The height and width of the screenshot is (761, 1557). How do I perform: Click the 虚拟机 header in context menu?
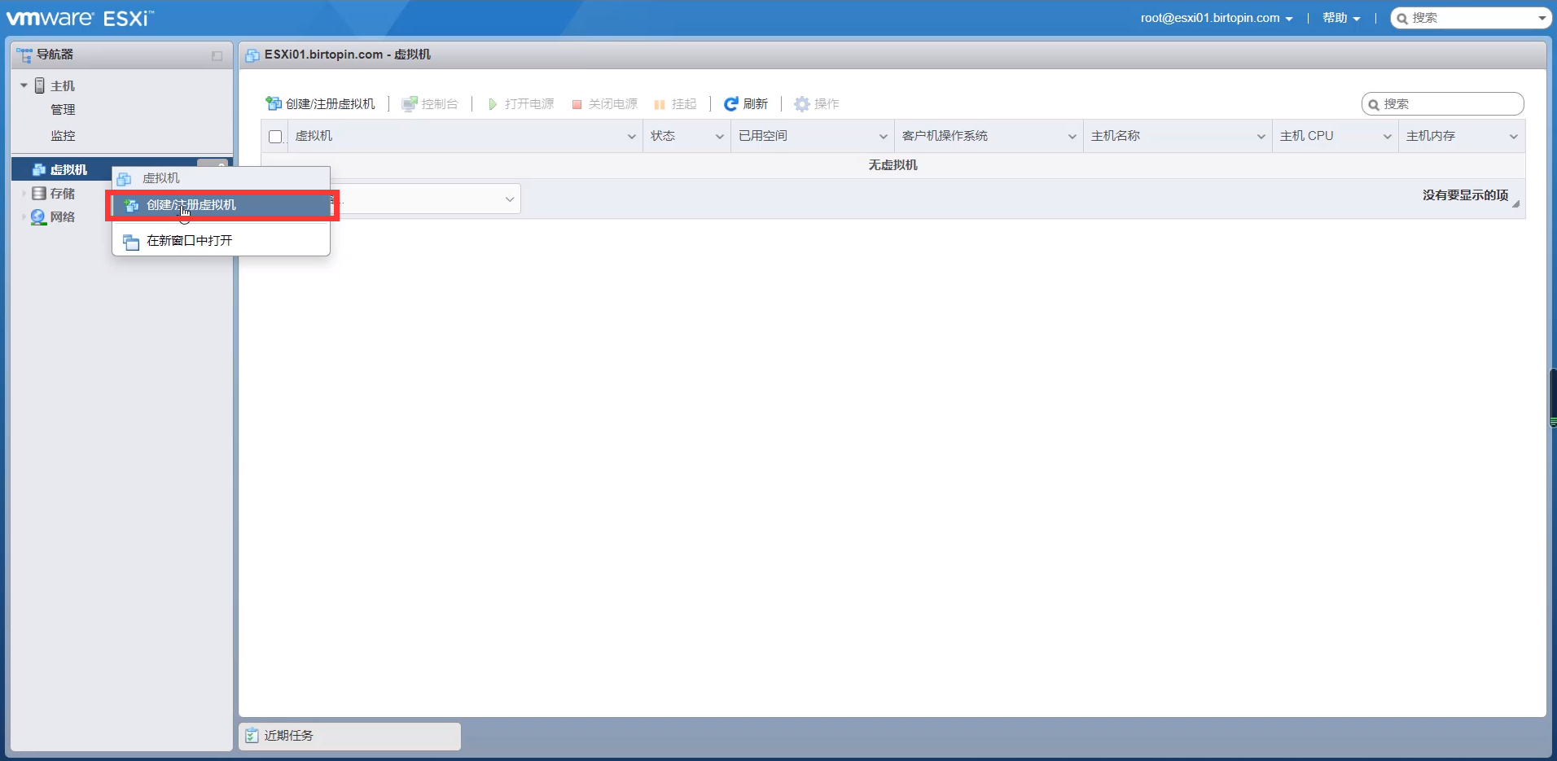221,178
